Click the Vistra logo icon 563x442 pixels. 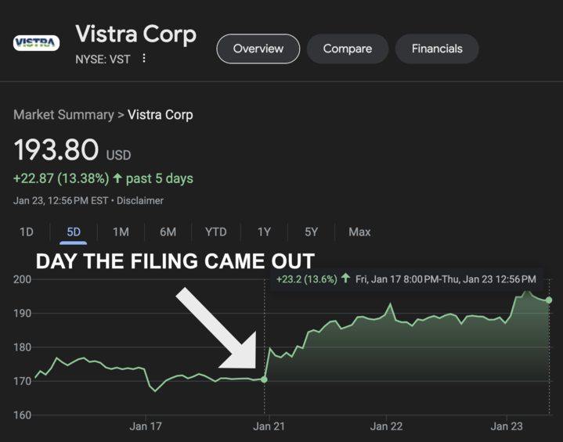(x=36, y=42)
